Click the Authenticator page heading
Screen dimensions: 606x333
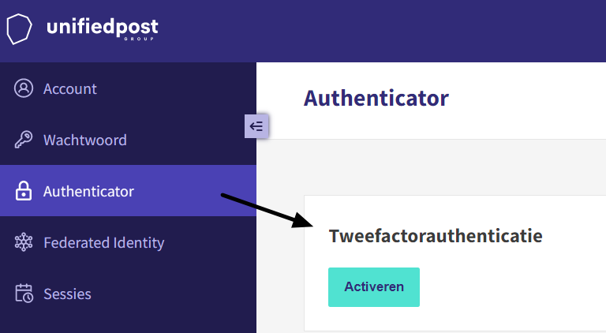[376, 98]
